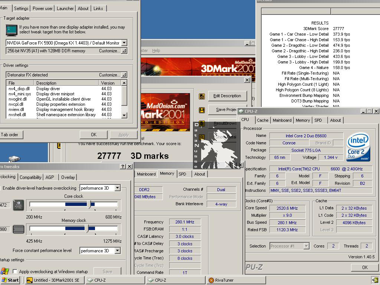Open the Processor #1 selection dropdown in CPU-Z
The image size is (380, 285).
(306, 246)
